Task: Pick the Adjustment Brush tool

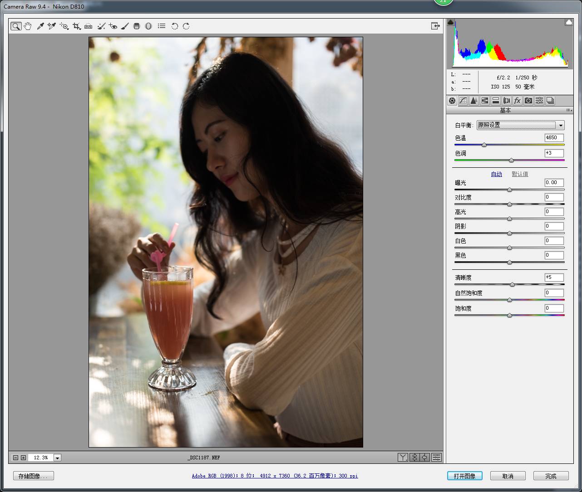Action: pyautogui.click(x=125, y=26)
